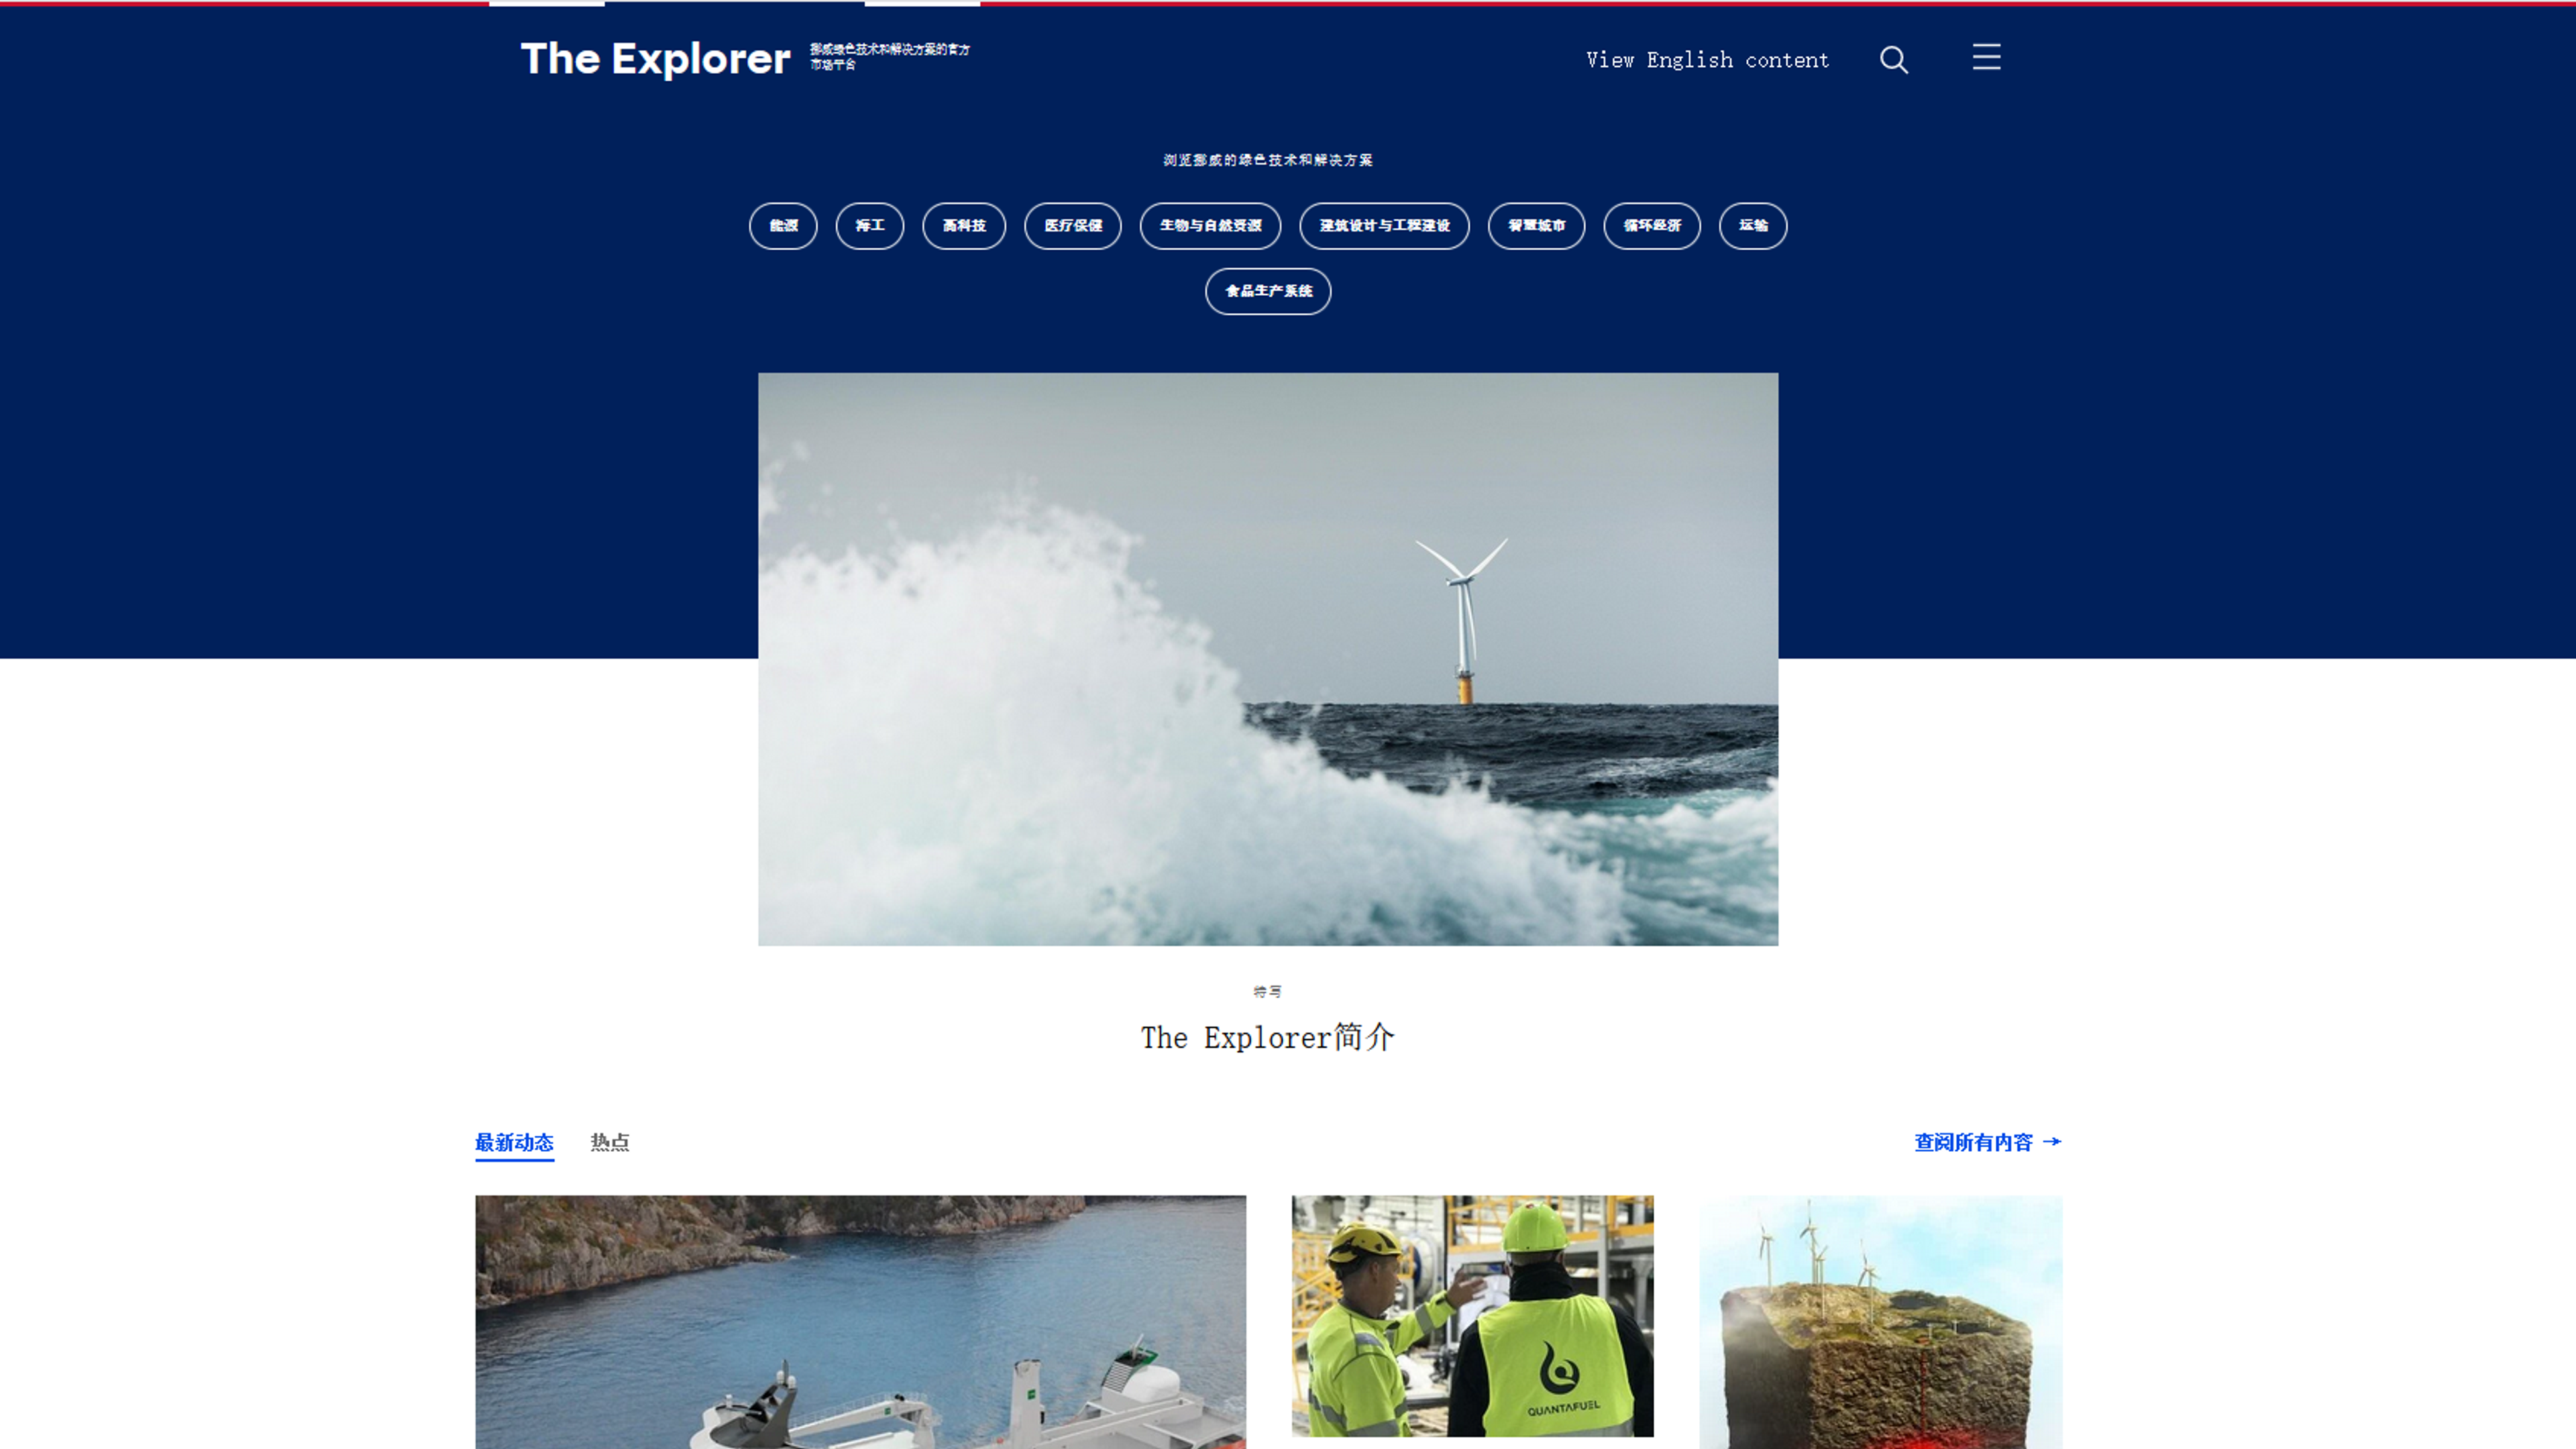2576x1449 pixels.
Task: Select the 海工 category pill
Action: tap(869, 226)
